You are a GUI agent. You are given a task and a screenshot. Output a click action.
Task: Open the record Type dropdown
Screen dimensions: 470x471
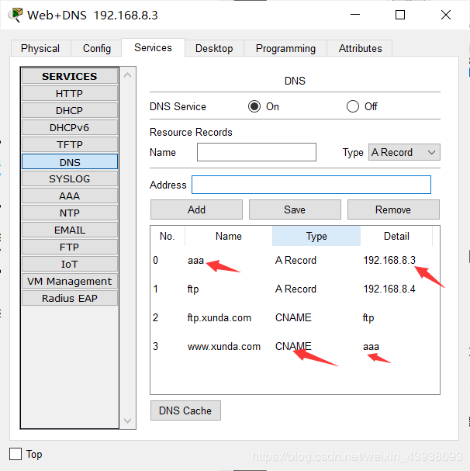[x=404, y=152]
